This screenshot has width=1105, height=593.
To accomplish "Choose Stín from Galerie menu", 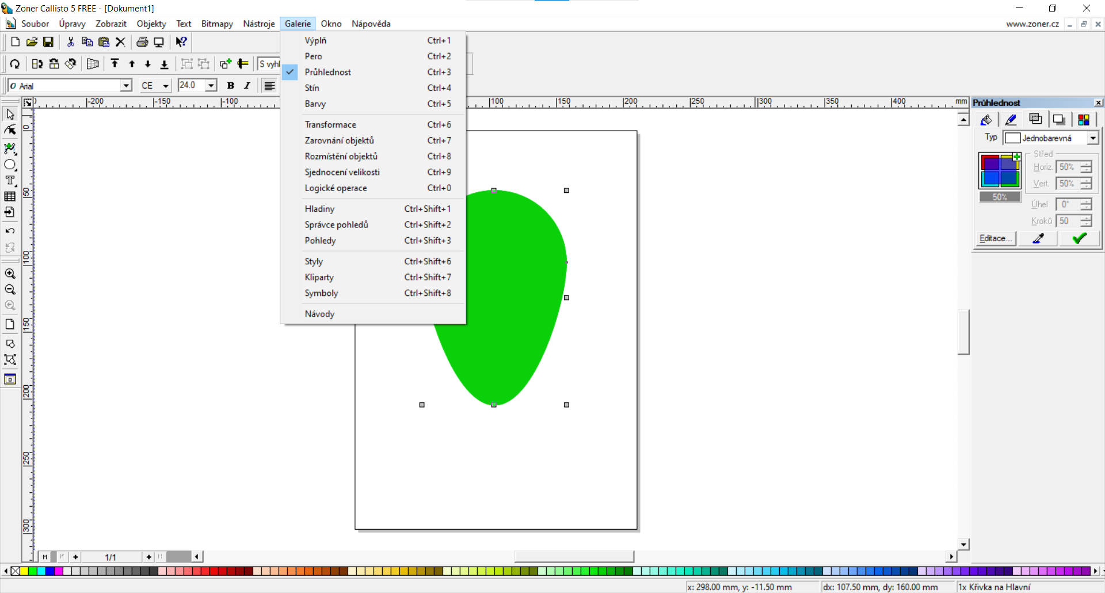I will pyautogui.click(x=373, y=88).
